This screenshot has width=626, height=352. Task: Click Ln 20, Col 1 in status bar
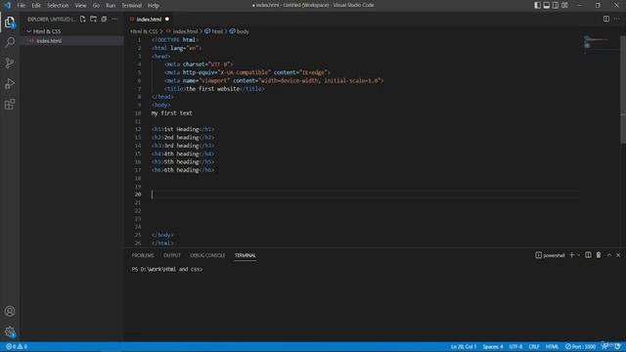click(463, 346)
